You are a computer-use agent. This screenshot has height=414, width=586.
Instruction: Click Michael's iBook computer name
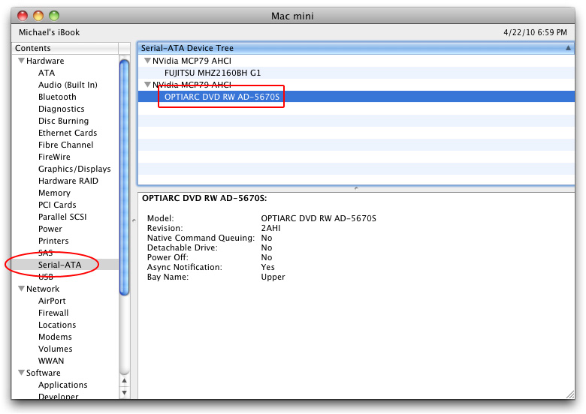pyautogui.click(x=50, y=32)
